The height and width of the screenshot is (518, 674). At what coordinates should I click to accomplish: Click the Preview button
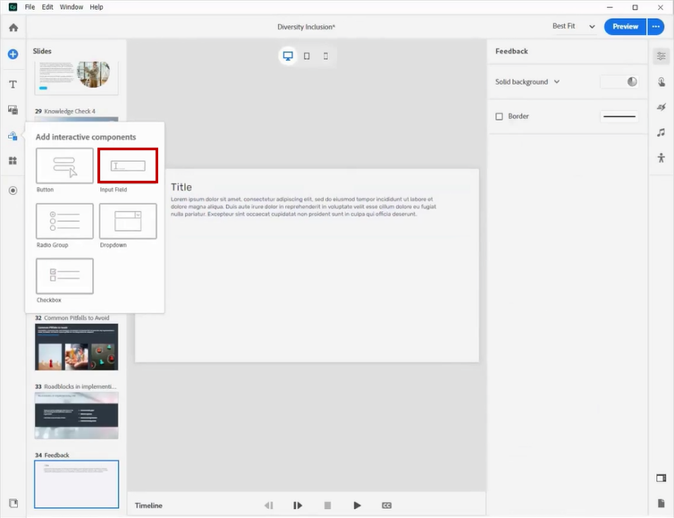625,27
